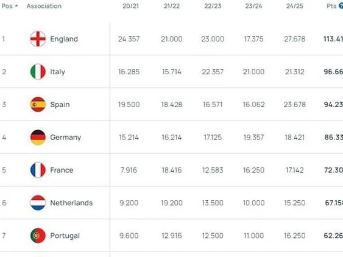Sort by the Pos column arrow

[x=16, y=6]
